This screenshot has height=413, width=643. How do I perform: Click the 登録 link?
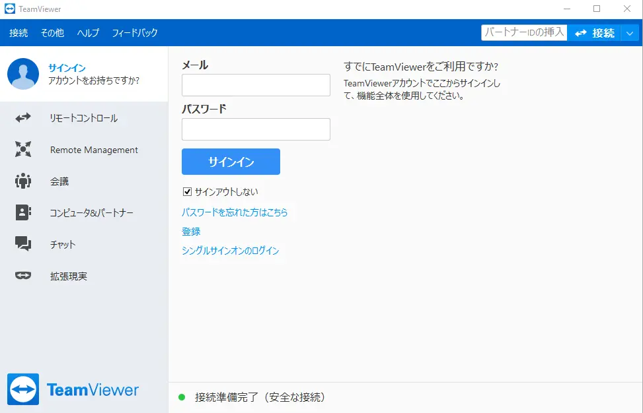[191, 232]
